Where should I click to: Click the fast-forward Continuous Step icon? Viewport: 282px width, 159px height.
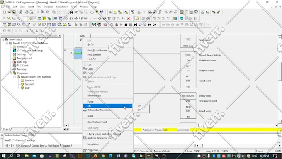[150, 24]
